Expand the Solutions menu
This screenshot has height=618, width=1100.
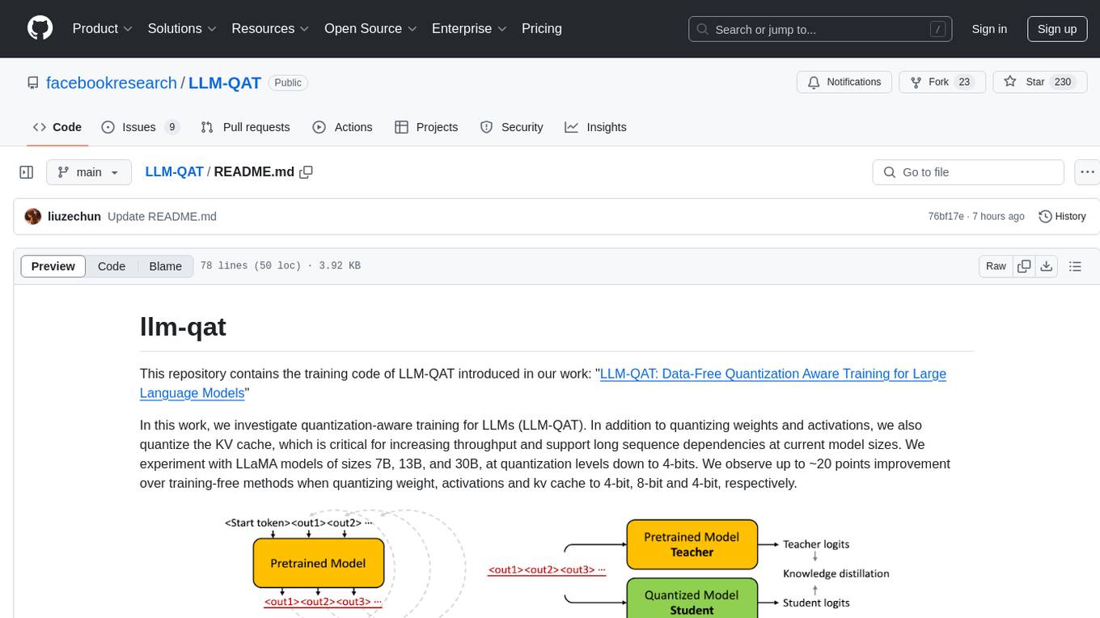click(x=182, y=28)
